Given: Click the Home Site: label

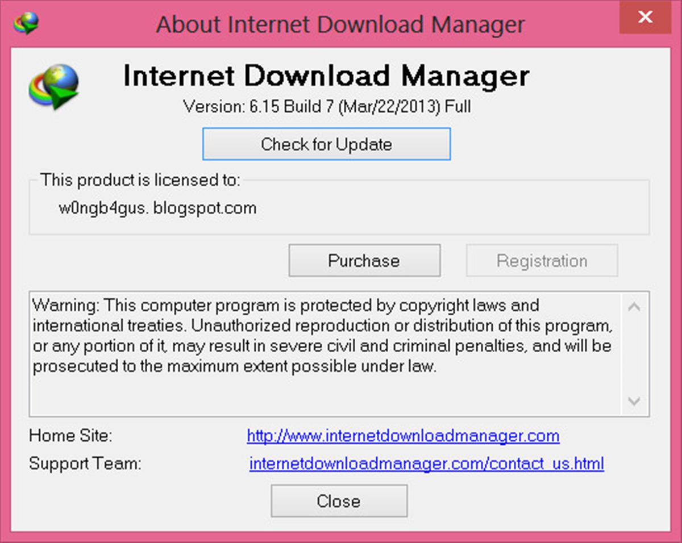Looking at the screenshot, I should click(x=70, y=436).
